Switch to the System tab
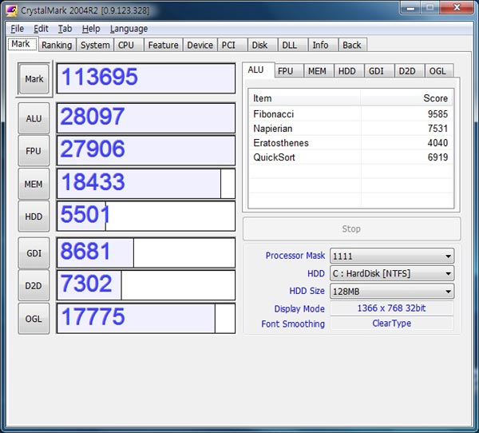Image resolution: width=479 pixels, height=433 pixels. coord(95,45)
